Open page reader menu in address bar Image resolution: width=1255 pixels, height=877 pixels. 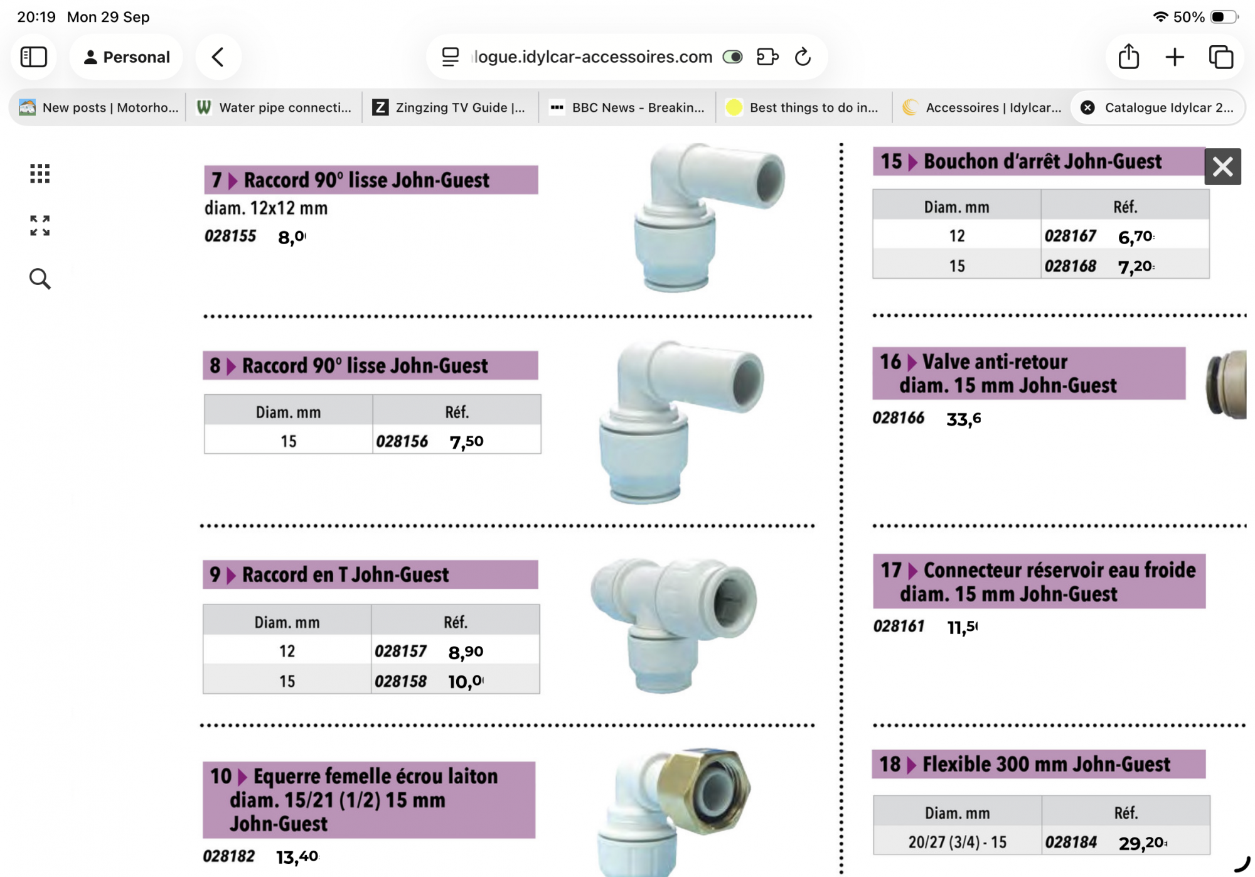coord(451,57)
